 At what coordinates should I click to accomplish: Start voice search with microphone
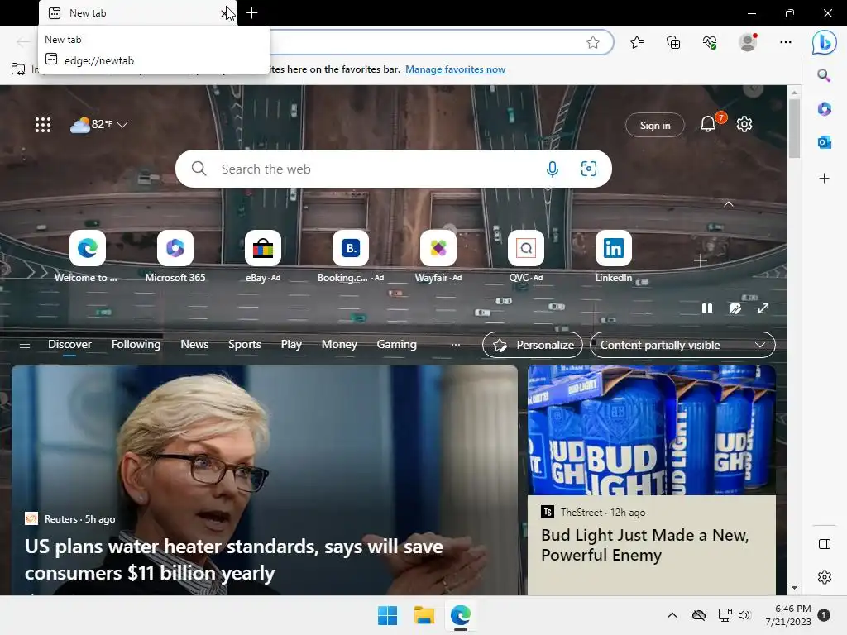552,169
